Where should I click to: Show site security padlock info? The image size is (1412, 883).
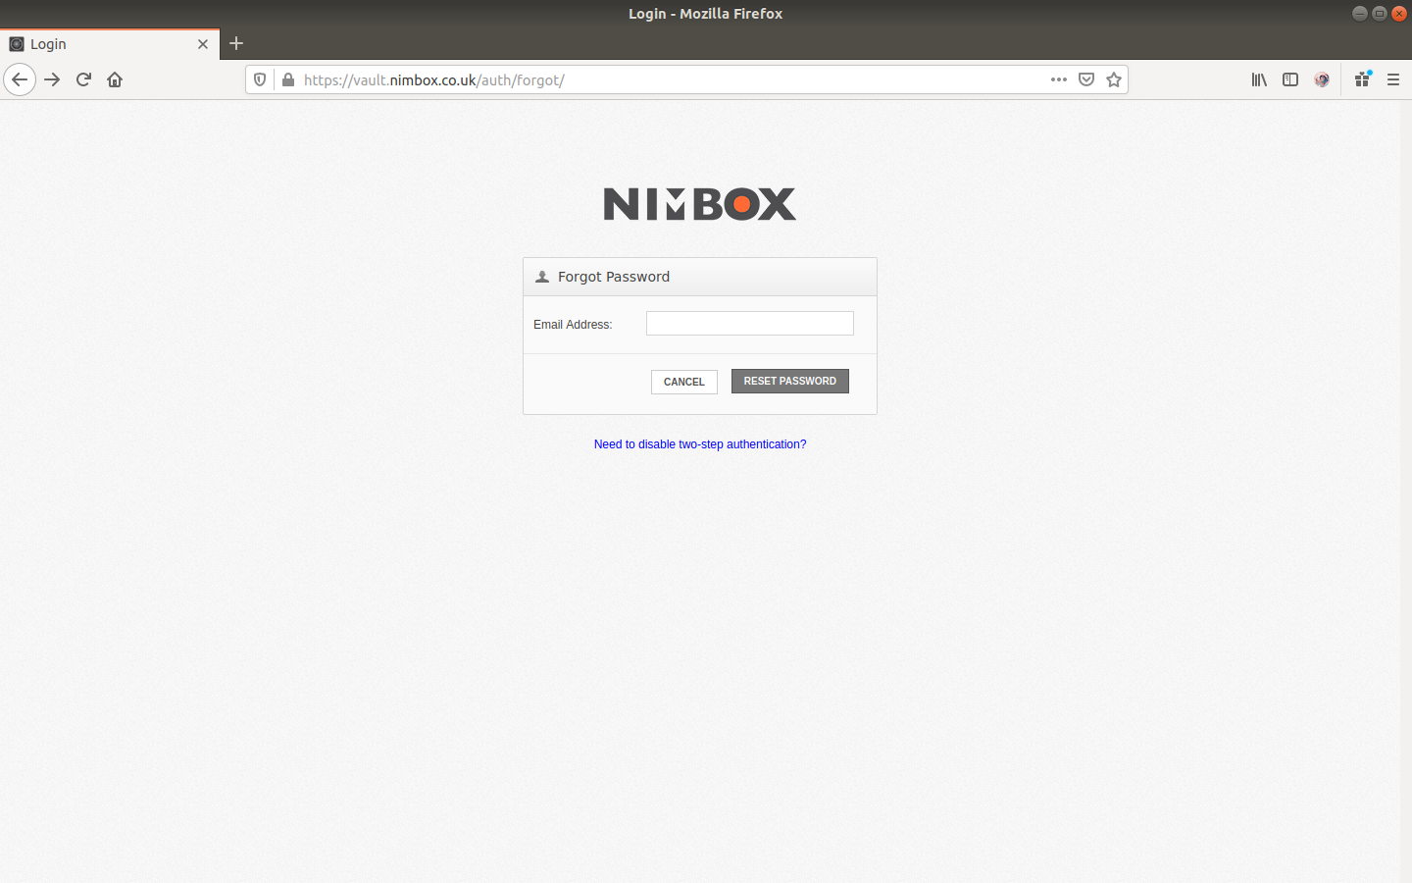pos(287,79)
